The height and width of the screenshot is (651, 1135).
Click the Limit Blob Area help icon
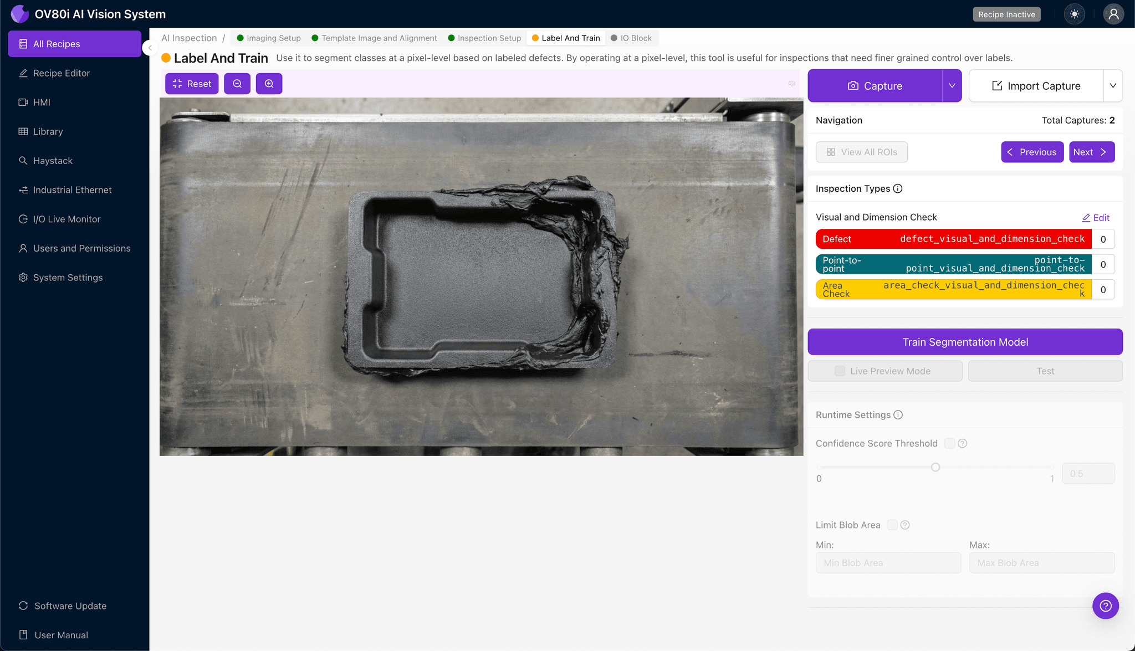(905, 525)
